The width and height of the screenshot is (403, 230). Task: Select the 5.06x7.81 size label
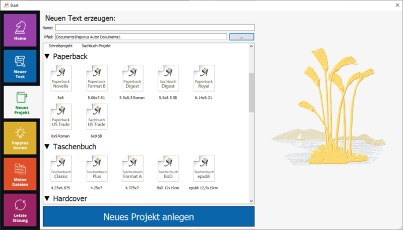pyautogui.click(x=96, y=97)
